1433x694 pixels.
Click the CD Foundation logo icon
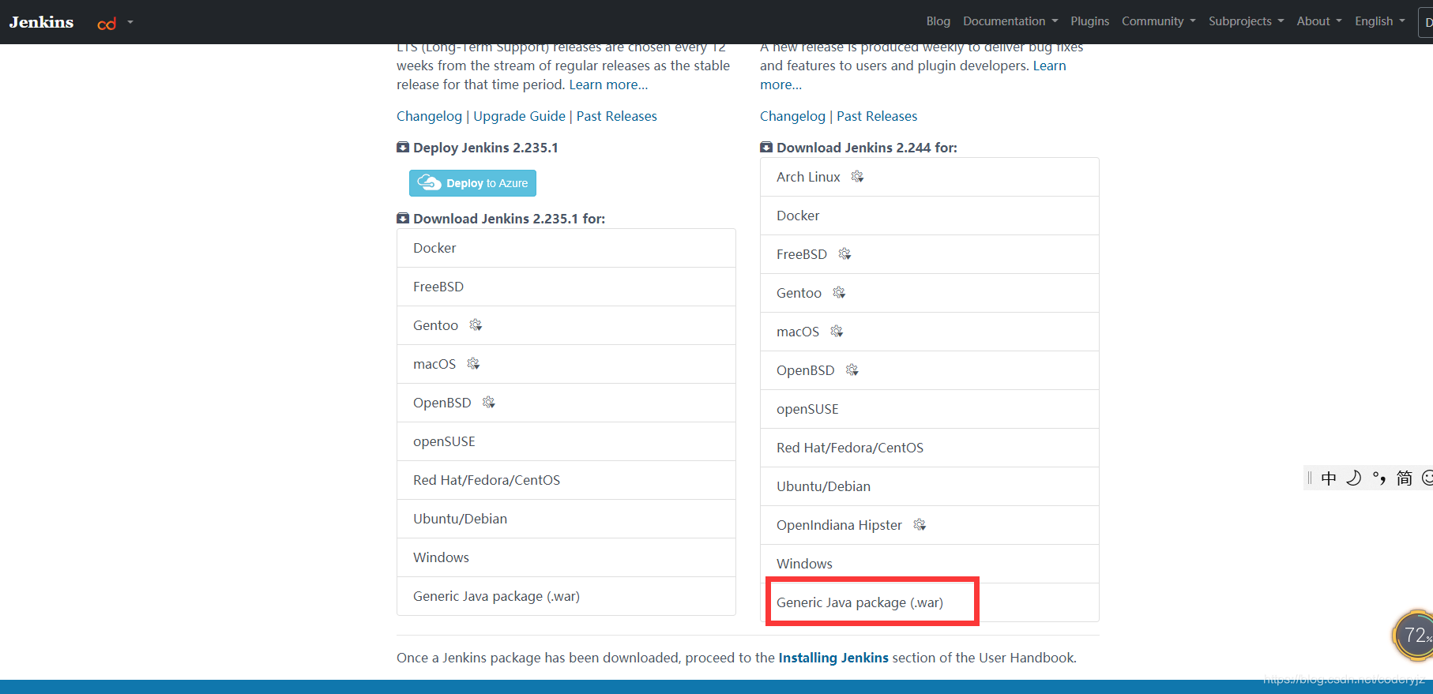pyautogui.click(x=107, y=24)
